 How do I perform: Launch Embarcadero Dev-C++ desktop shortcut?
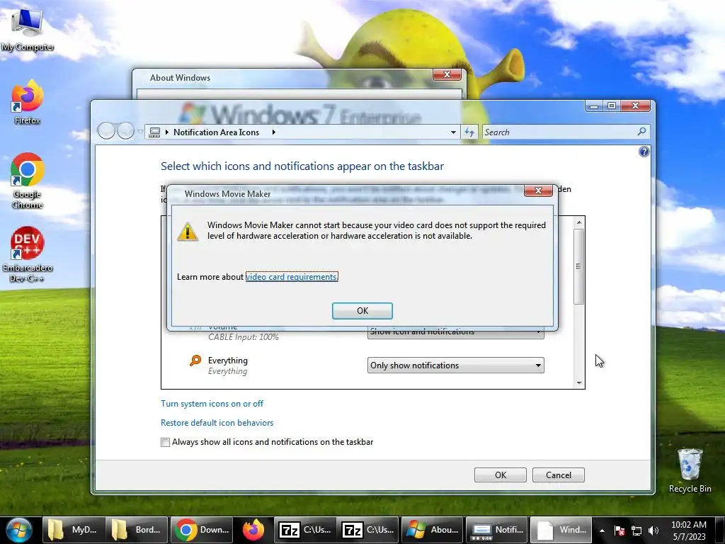click(28, 254)
